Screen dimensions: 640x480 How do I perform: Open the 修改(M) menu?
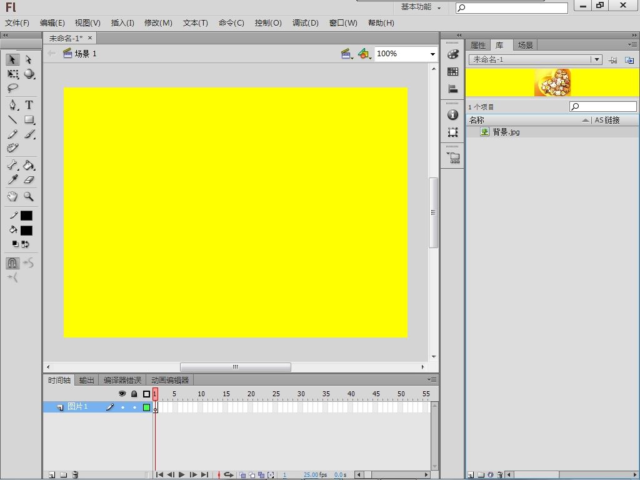tap(158, 23)
